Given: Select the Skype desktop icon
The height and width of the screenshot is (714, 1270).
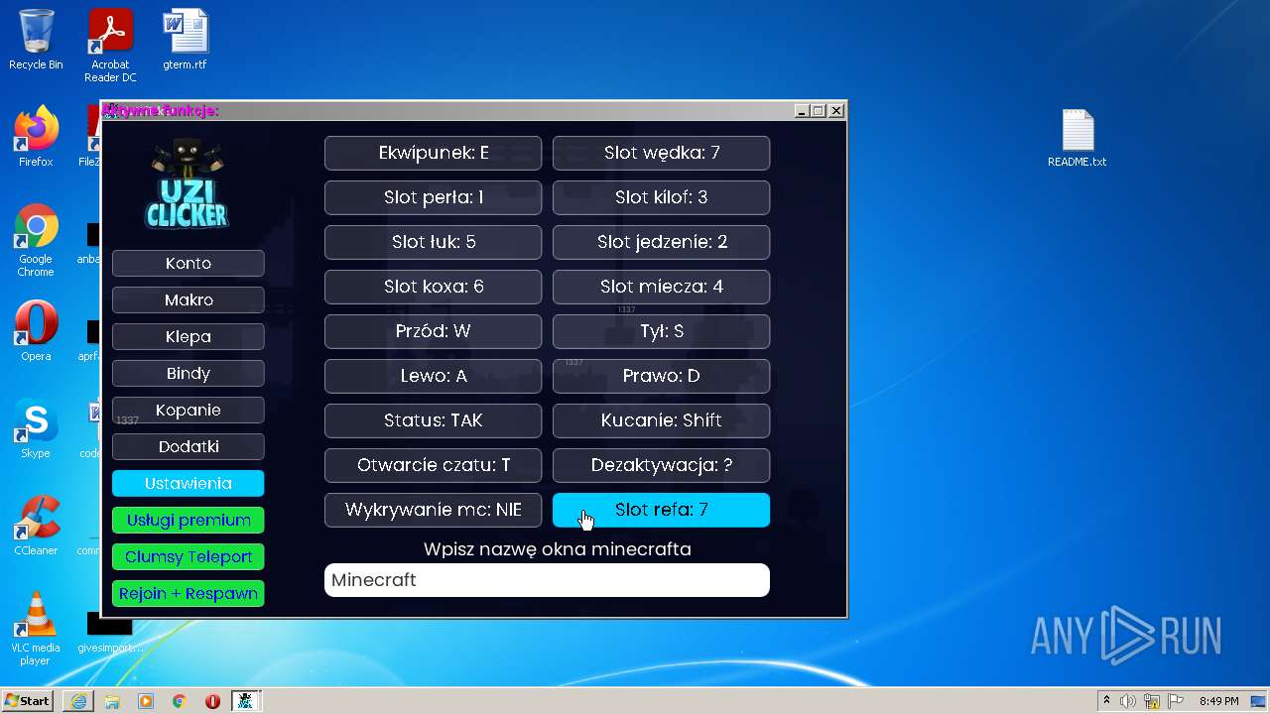Looking at the screenshot, I should point(36,428).
